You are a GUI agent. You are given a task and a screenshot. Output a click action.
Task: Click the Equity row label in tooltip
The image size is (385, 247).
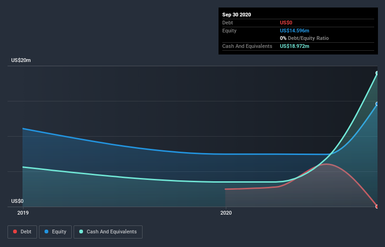click(229, 31)
